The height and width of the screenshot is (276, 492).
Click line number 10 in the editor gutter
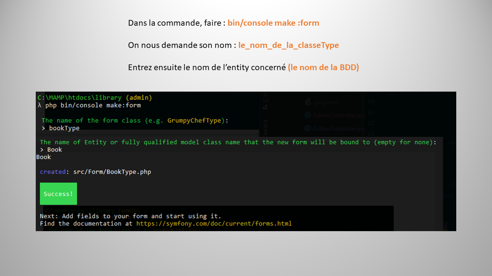(x=371, y=101)
